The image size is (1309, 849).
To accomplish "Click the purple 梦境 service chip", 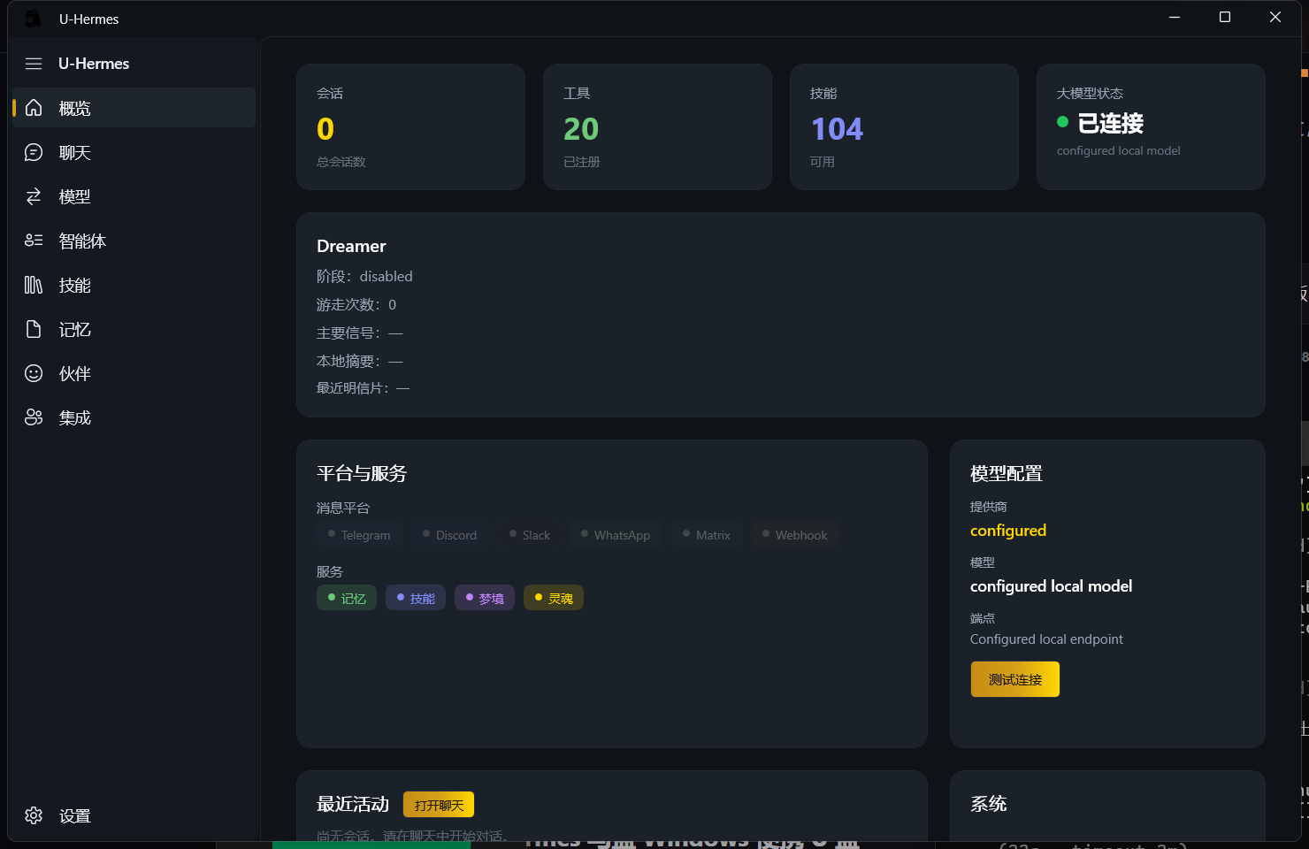I will click(484, 597).
